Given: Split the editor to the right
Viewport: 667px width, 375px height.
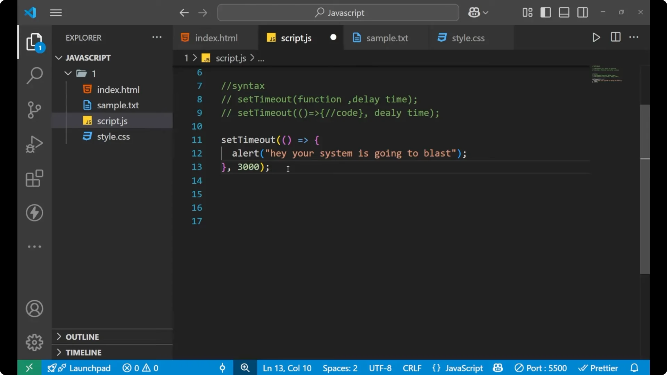Looking at the screenshot, I should (x=615, y=37).
